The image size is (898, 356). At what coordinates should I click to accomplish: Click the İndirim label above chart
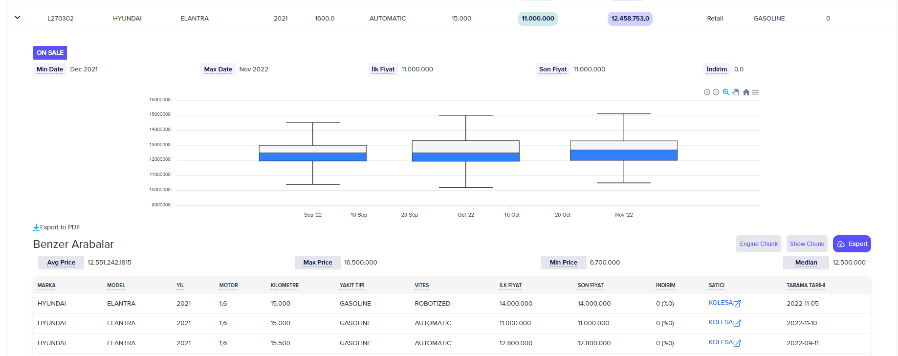click(x=717, y=69)
